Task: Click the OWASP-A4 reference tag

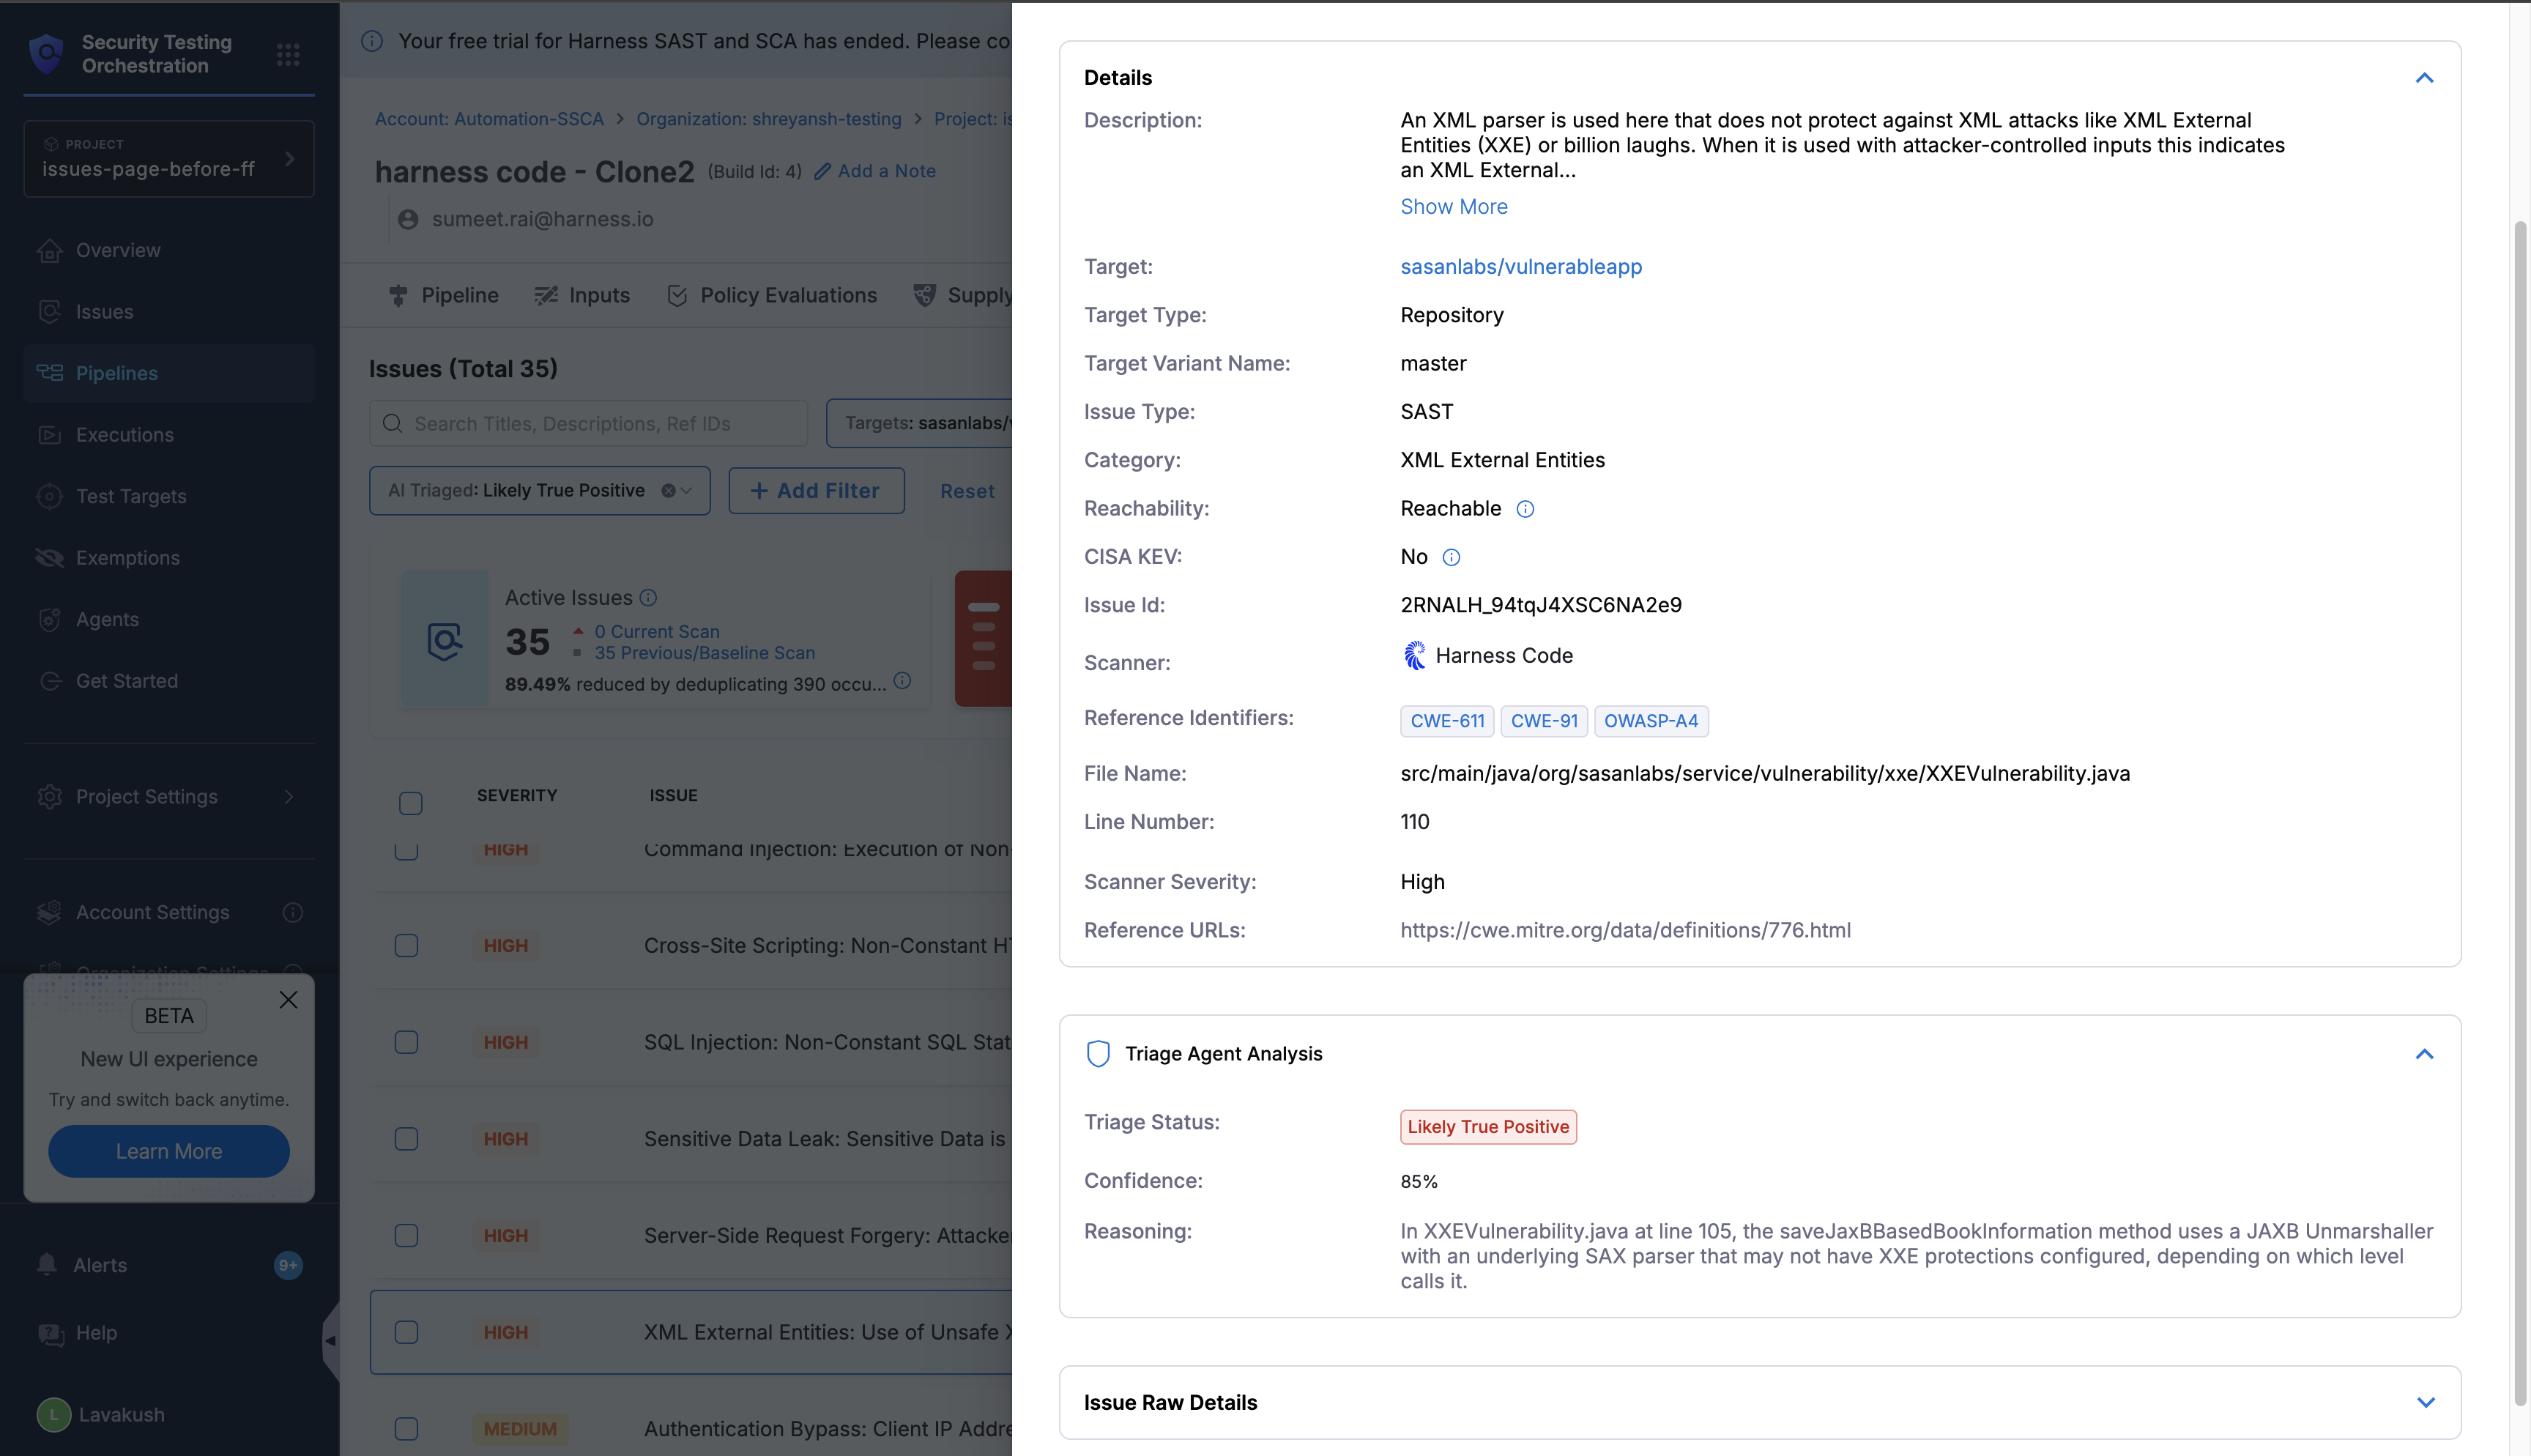Action: pos(1651,721)
